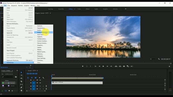Expand the Team Project submenu arrow
This screenshot has width=173, height=97.
(x=33, y=50)
